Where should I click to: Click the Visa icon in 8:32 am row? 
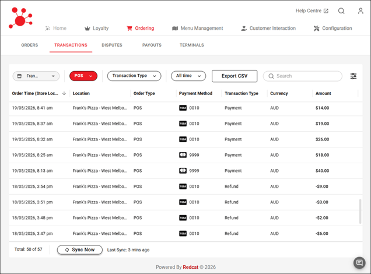tap(183, 139)
